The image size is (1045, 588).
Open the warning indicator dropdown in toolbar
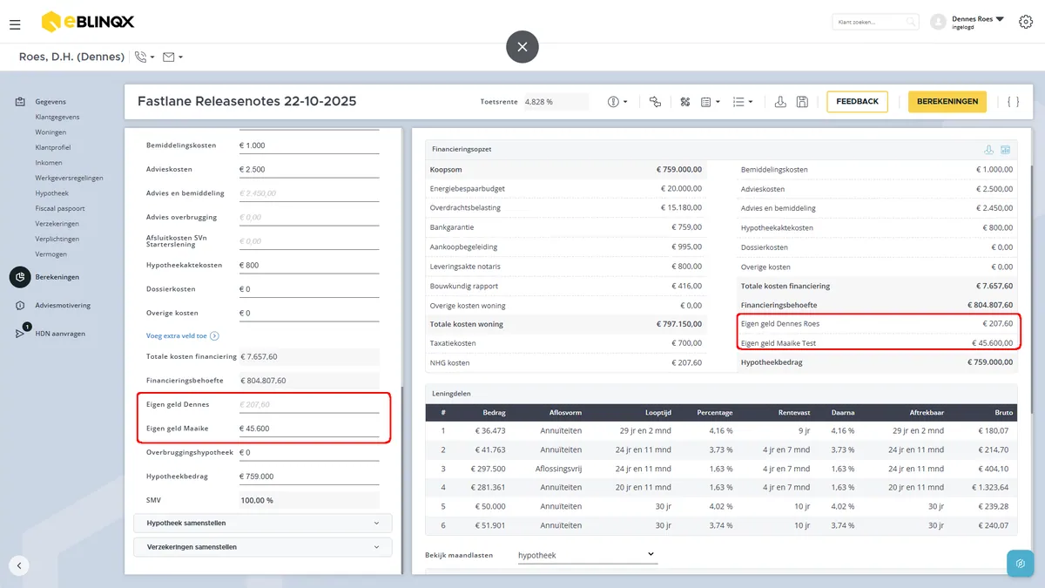tap(617, 102)
